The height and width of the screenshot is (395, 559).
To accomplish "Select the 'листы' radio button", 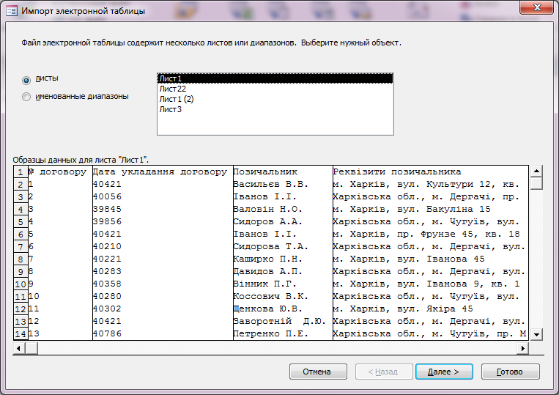I will pos(26,80).
